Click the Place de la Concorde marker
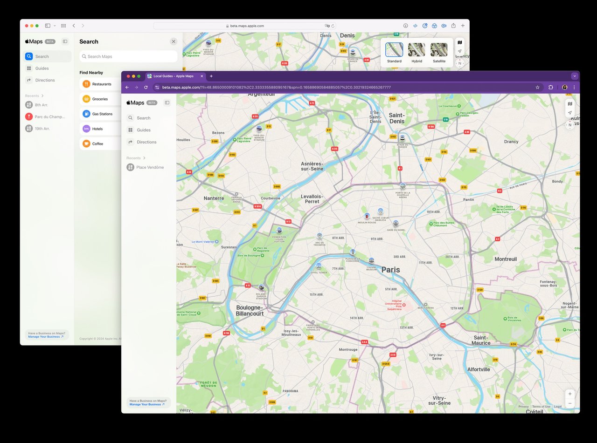The width and height of the screenshot is (597, 443). coord(353,252)
